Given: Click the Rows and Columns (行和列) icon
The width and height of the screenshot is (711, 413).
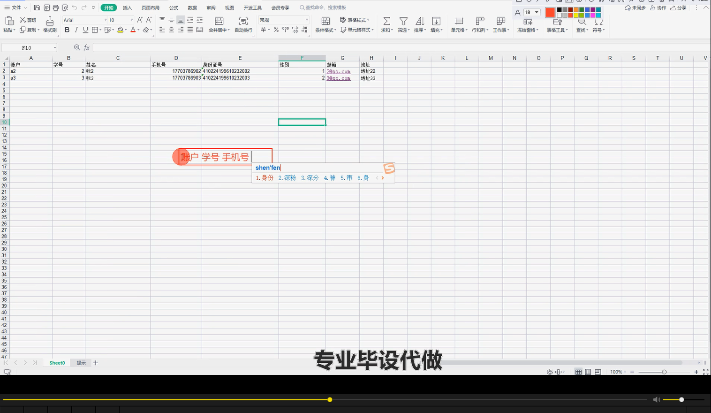Looking at the screenshot, I should [480, 21].
